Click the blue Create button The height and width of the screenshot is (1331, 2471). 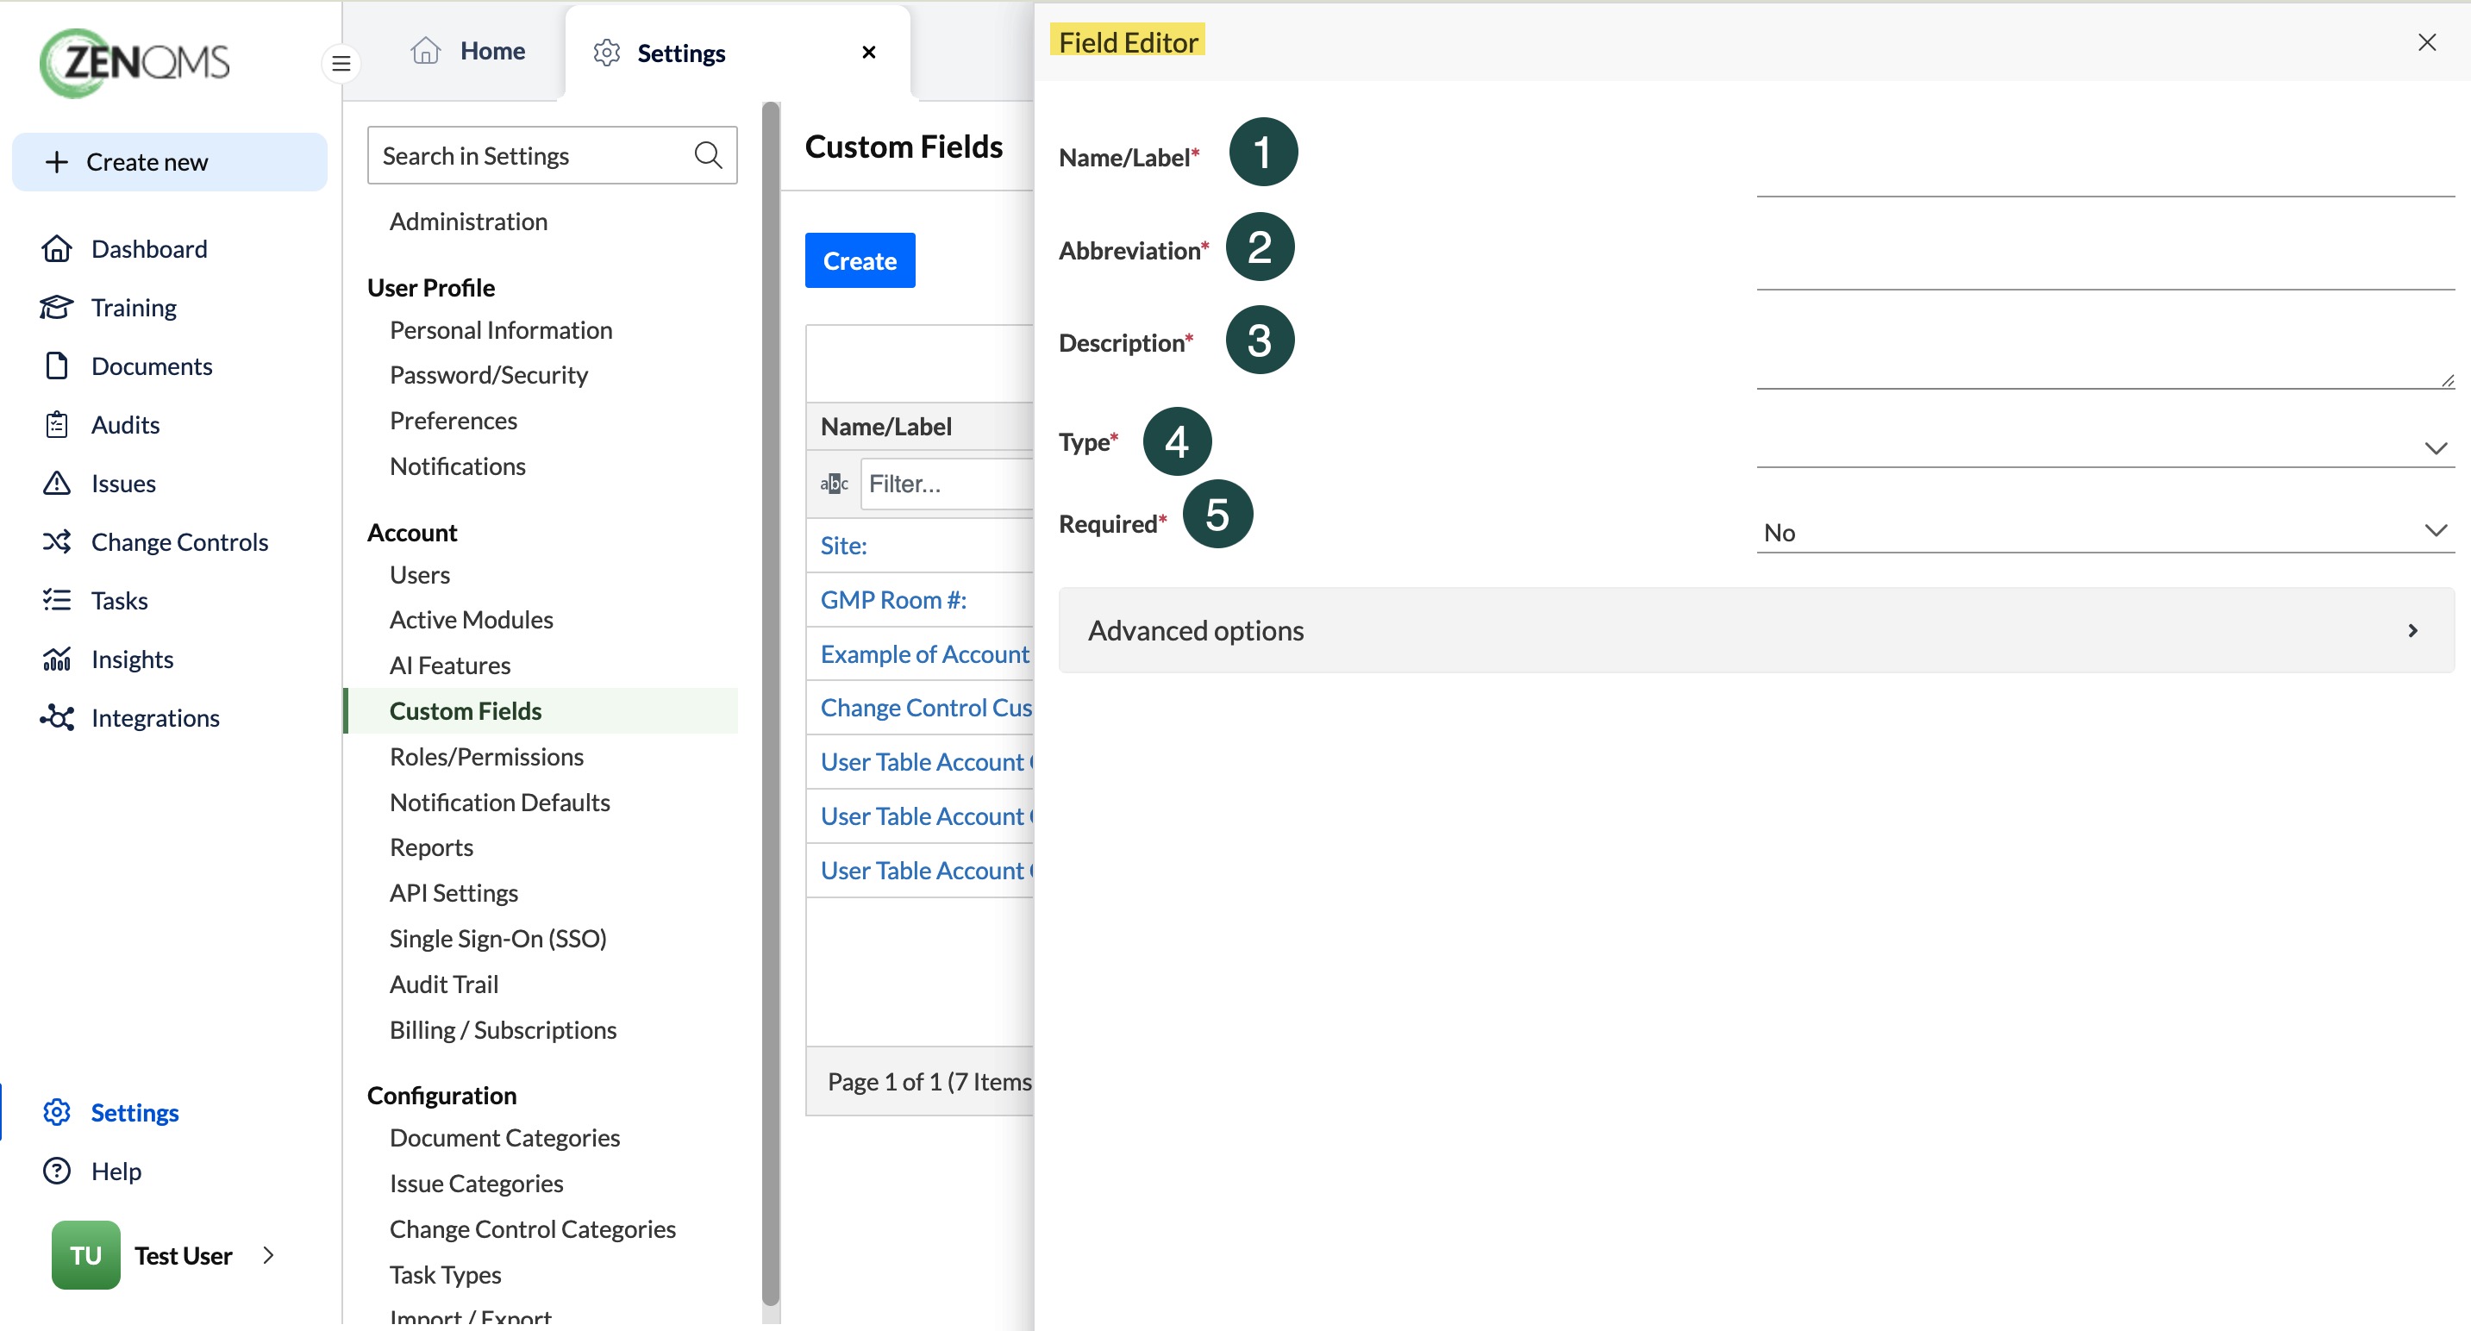click(860, 259)
